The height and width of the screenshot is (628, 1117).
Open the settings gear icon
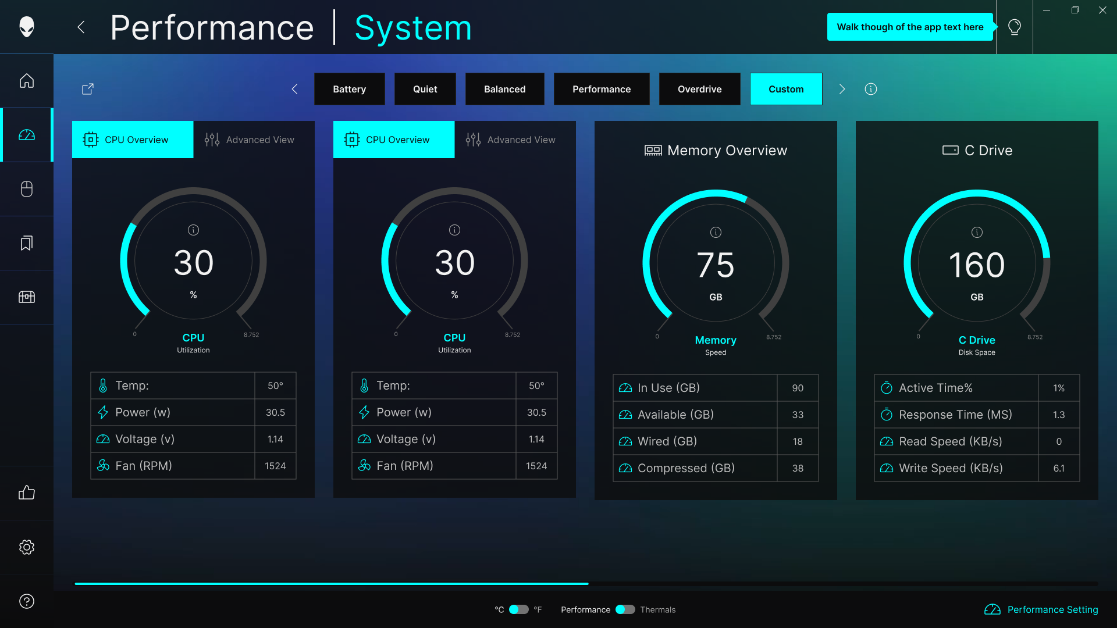coord(27,547)
